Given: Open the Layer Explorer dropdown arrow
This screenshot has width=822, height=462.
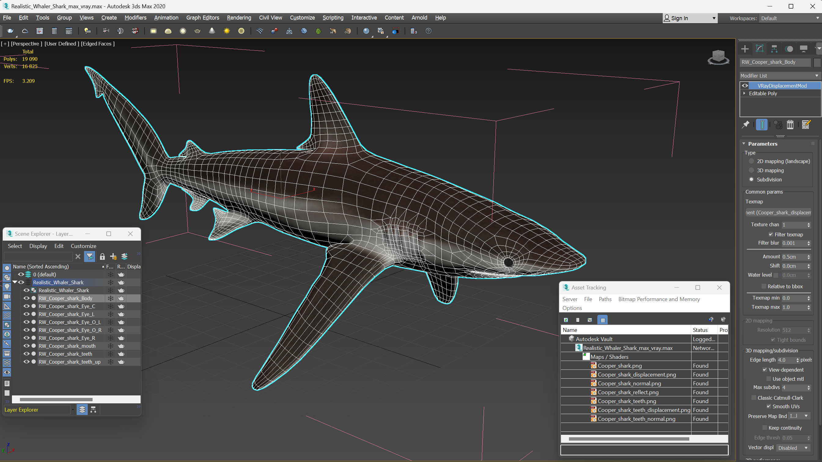Looking at the screenshot, I should (x=73, y=410).
